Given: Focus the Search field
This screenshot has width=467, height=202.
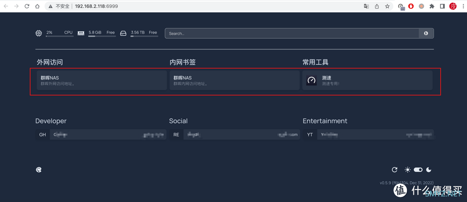Looking at the screenshot, I should click(292, 34).
